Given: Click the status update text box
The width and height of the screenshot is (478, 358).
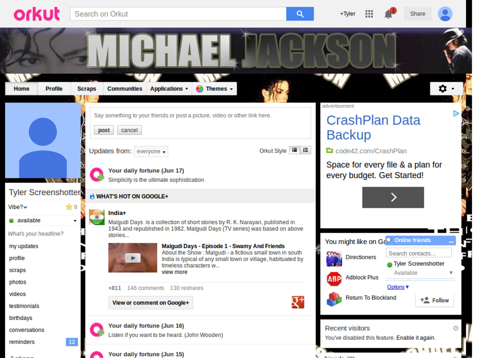Looking at the screenshot, I should click(200, 116).
